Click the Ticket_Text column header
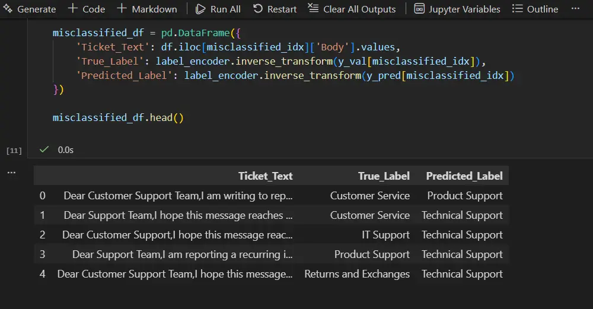Viewport: 593px width, 309px height. (265, 176)
